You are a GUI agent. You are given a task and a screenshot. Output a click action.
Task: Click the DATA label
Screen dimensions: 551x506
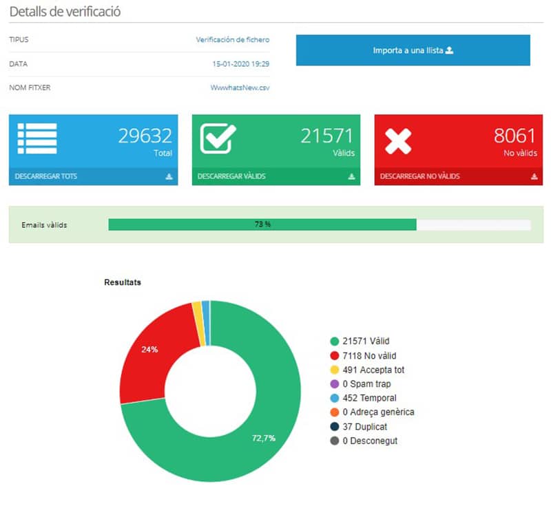coord(19,64)
